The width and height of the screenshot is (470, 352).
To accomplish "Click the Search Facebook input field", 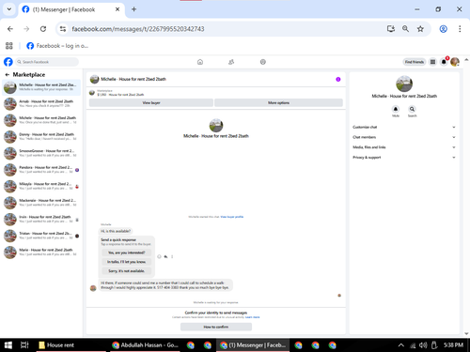I will (x=47, y=62).
